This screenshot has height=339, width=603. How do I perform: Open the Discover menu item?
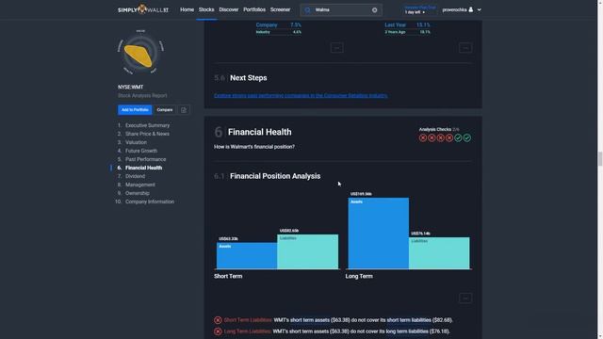point(229,9)
